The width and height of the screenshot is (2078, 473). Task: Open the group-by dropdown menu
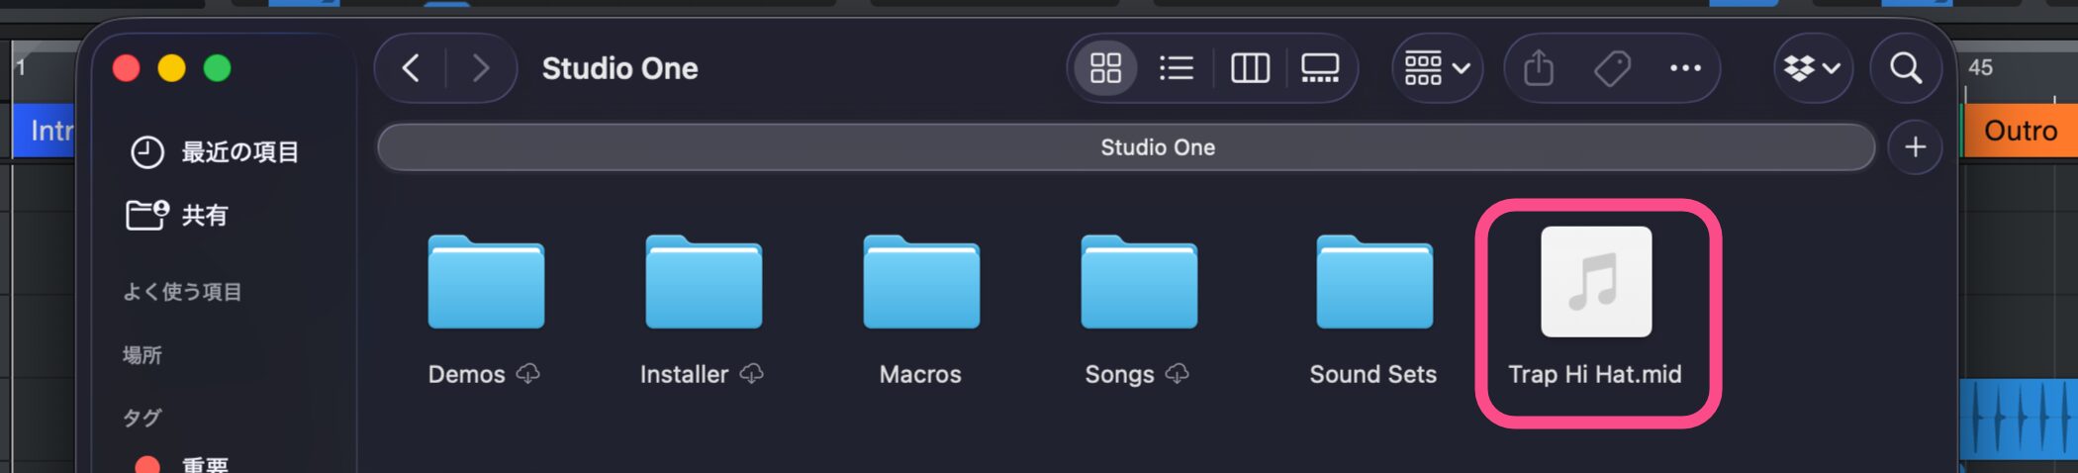[1437, 68]
